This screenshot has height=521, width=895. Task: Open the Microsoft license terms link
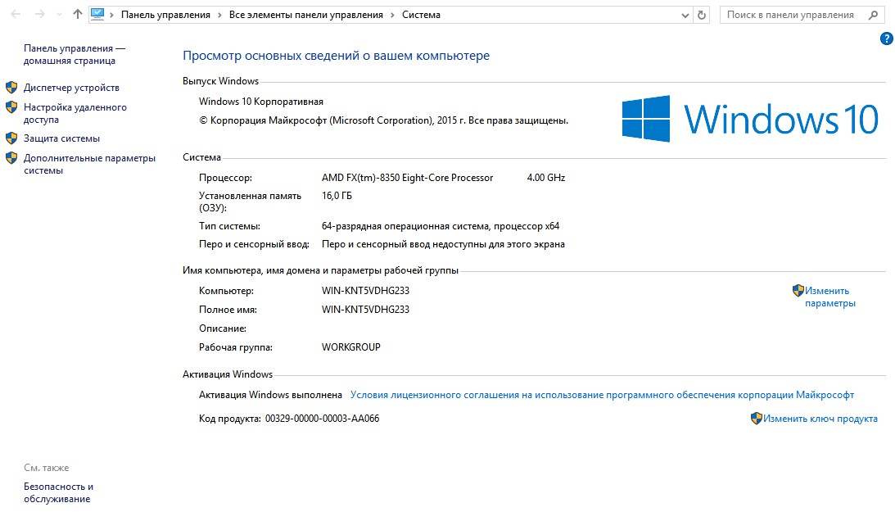[x=602, y=395]
